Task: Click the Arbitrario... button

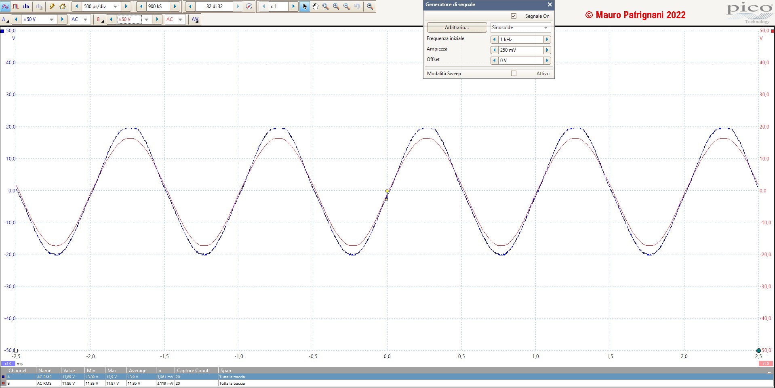Action: [457, 27]
